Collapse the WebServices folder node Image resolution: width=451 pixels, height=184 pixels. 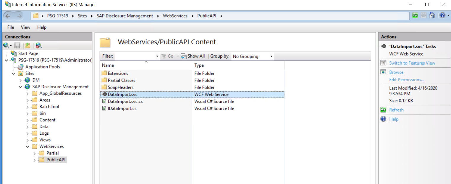pyautogui.click(x=28, y=146)
